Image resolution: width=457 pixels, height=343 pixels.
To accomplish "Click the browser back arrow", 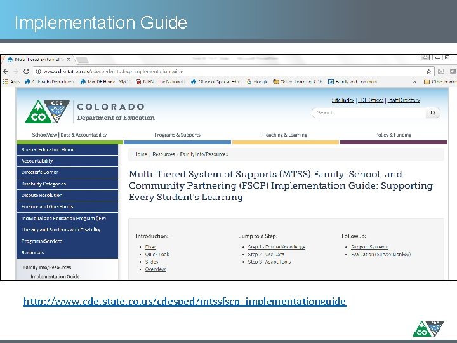I will pos(6,71).
